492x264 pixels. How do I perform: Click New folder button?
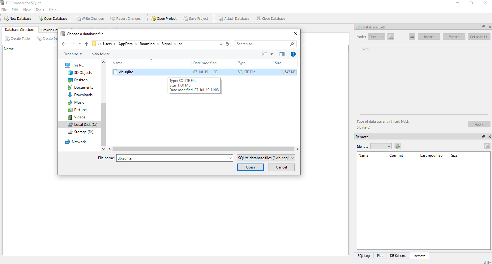click(x=101, y=54)
